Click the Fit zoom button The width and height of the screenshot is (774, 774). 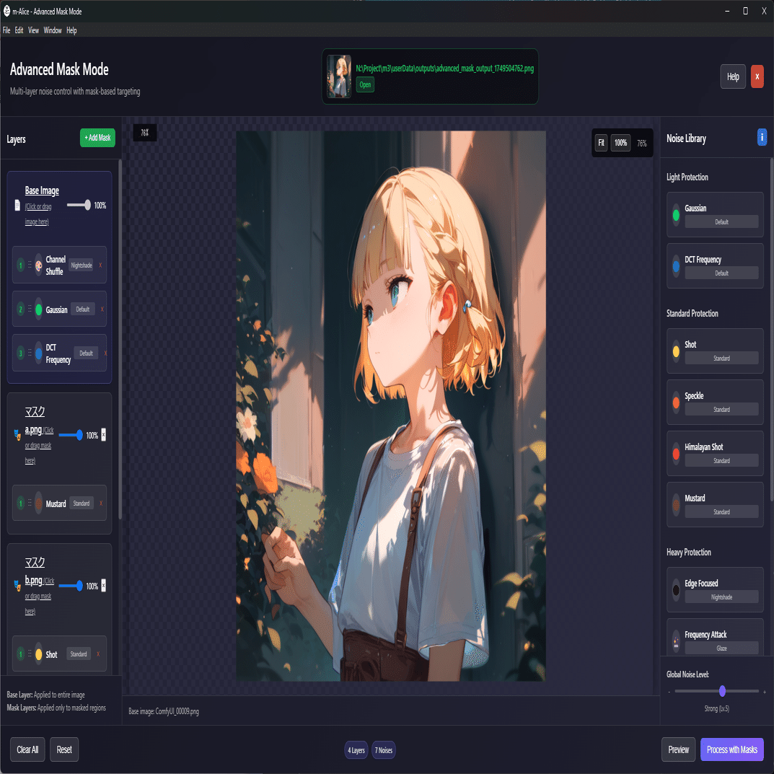pos(601,143)
